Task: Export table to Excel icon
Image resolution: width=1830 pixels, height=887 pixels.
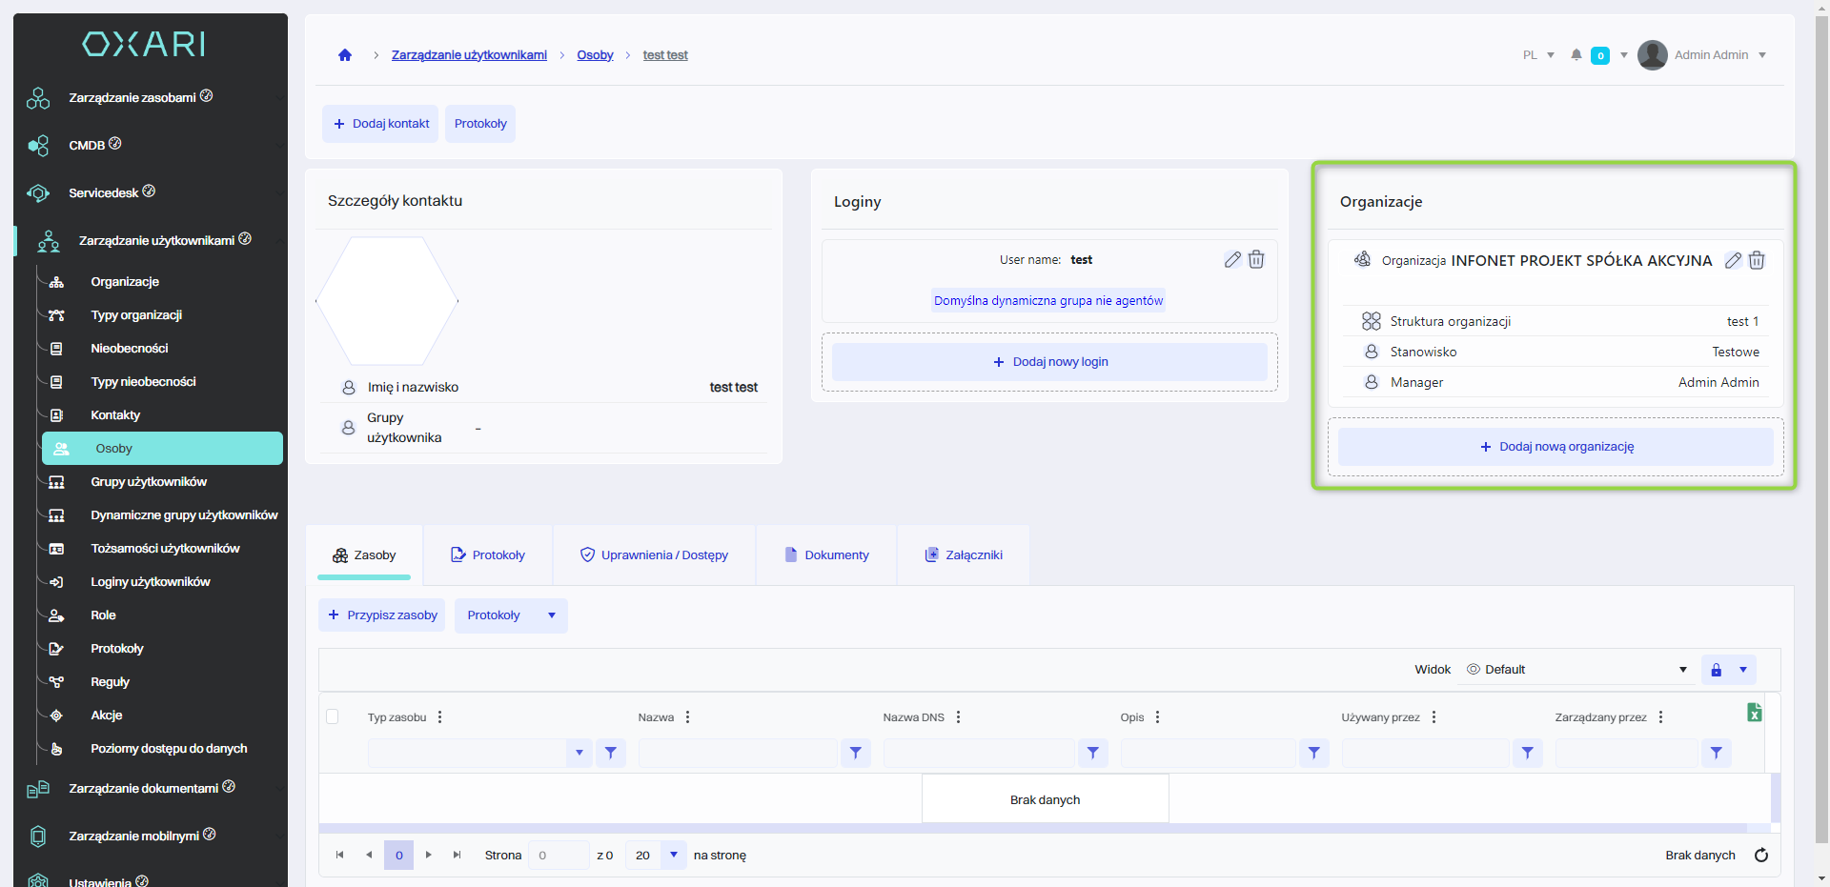Action: click(x=1754, y=713)
